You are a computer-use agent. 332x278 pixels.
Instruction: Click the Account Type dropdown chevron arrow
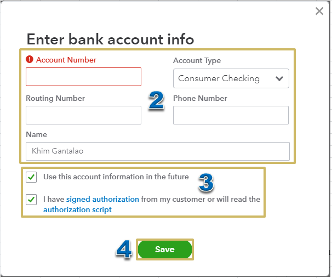279,78
